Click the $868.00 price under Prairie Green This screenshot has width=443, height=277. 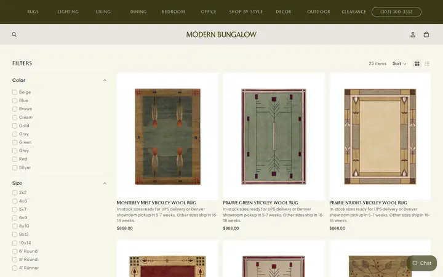tap(231, 228)
